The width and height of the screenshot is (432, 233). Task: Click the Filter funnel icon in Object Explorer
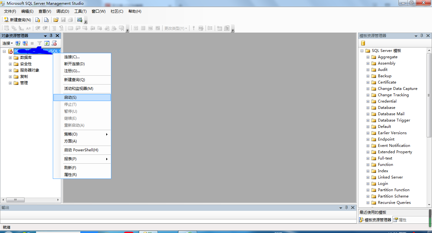[x=39, y=43]
